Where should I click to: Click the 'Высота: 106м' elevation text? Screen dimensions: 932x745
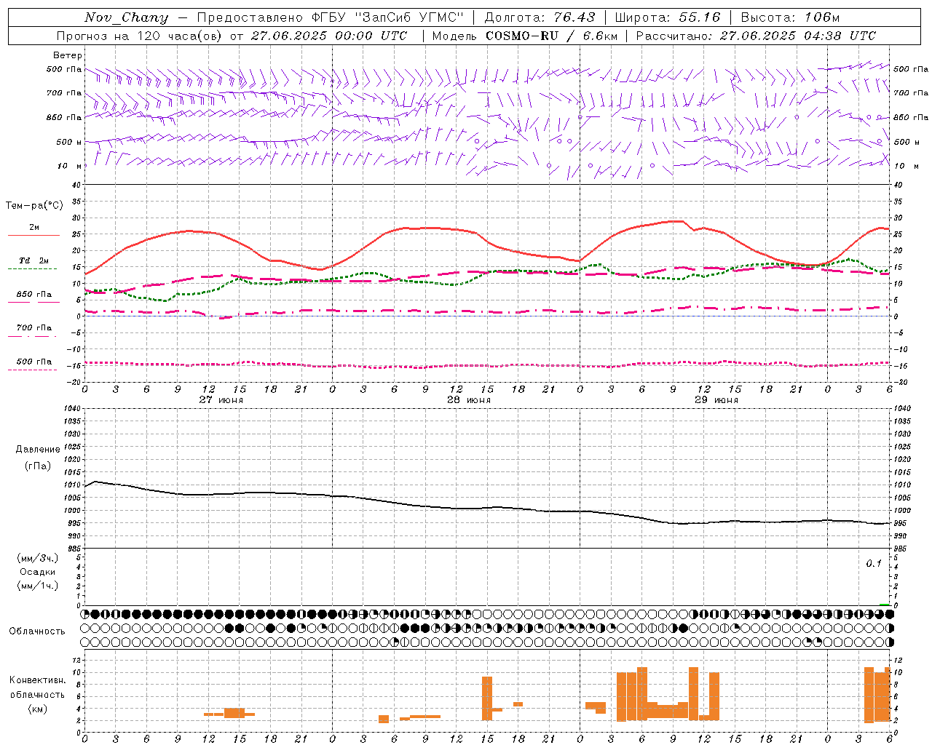tap(790, 17)
